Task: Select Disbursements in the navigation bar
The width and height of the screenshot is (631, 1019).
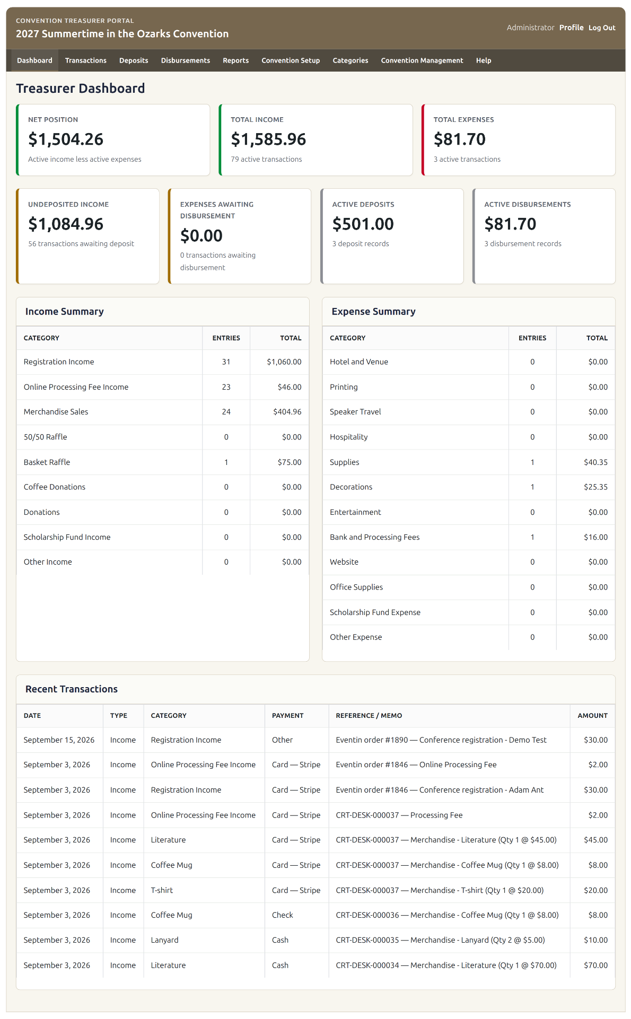Action: point(186,60)
